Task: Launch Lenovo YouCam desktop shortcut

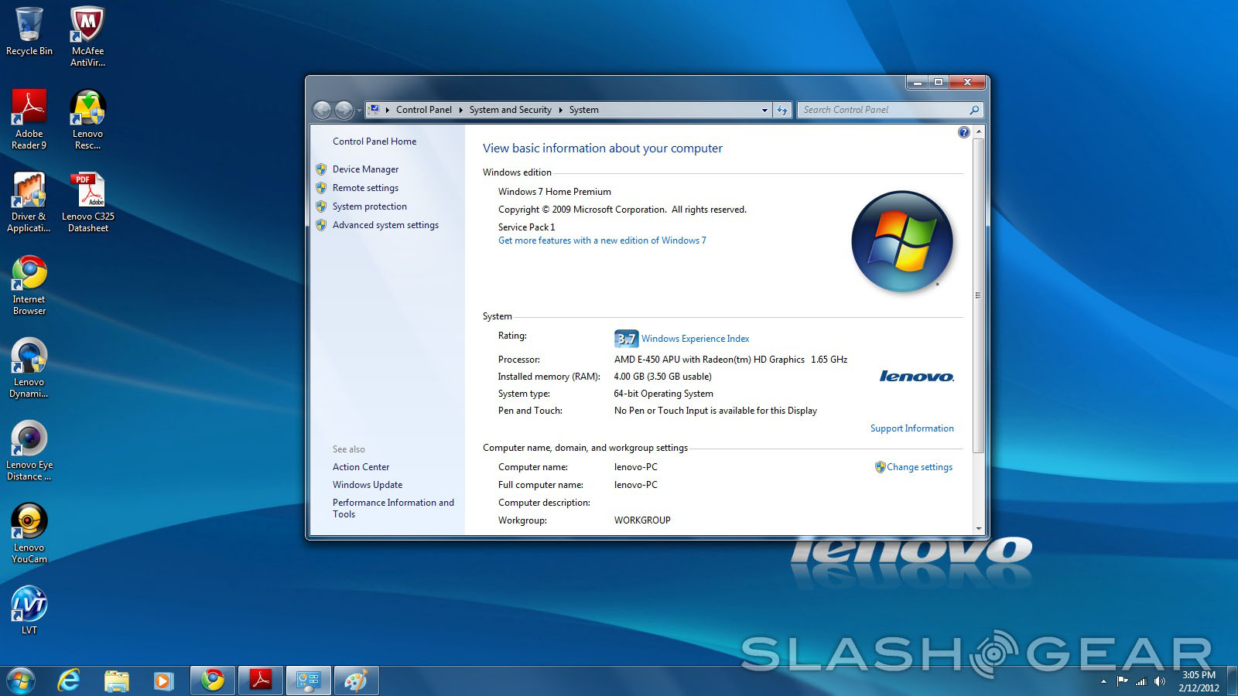Action: (29, 533)
